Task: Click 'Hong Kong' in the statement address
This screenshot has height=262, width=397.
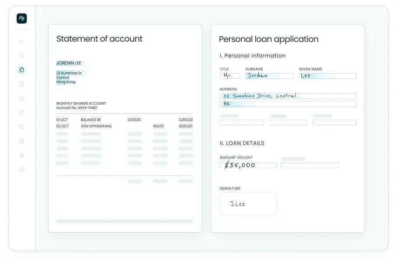Action: [x=65, y=82]
